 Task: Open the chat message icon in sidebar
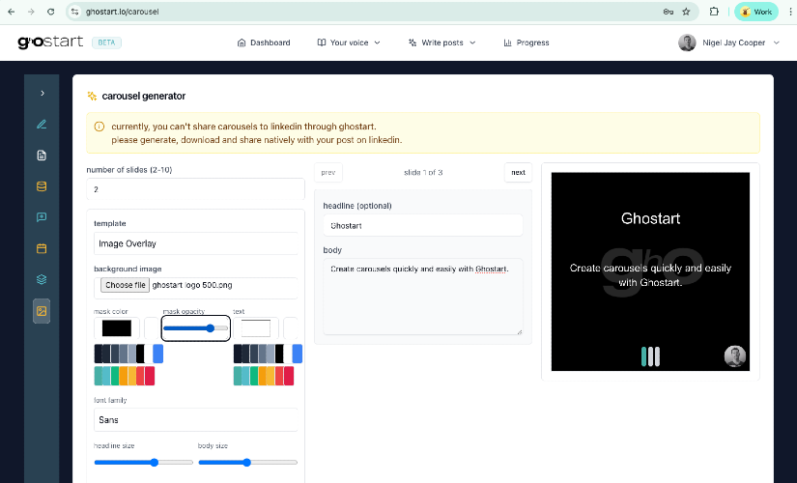click(42, 217)
